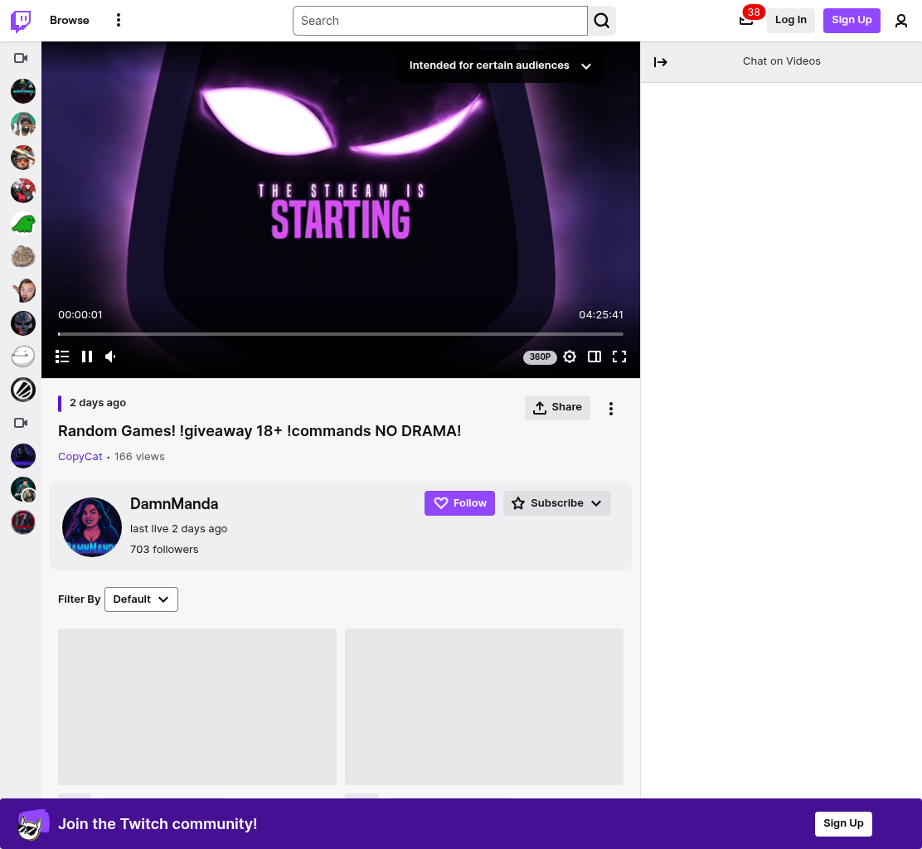Viewport: 922px width, 849px height.
Task: Click the first loading video thumbnail placeholder
Action: [x=197, y=706]
